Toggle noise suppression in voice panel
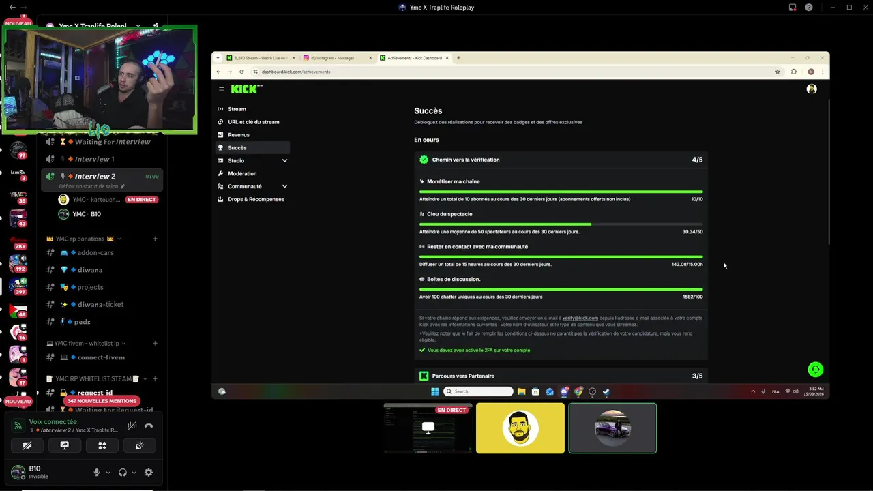 (x=132, y=426)
